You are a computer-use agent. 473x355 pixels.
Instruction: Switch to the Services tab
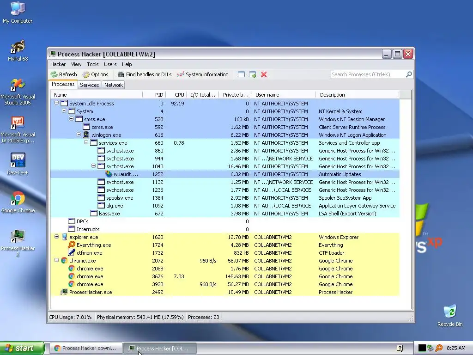point(89,85)
